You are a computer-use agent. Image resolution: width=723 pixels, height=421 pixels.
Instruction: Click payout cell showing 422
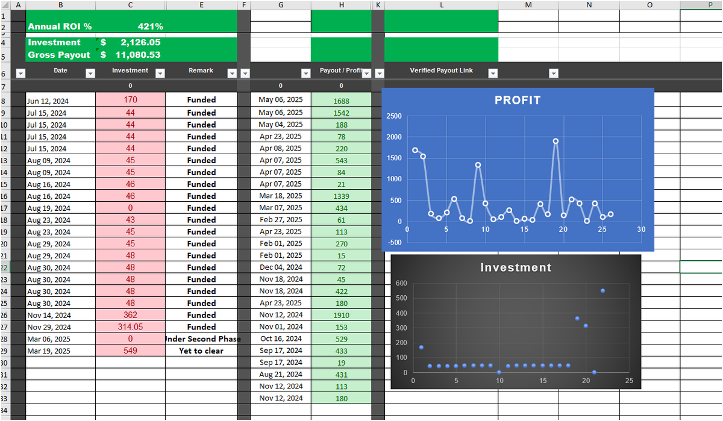point(341,292)
